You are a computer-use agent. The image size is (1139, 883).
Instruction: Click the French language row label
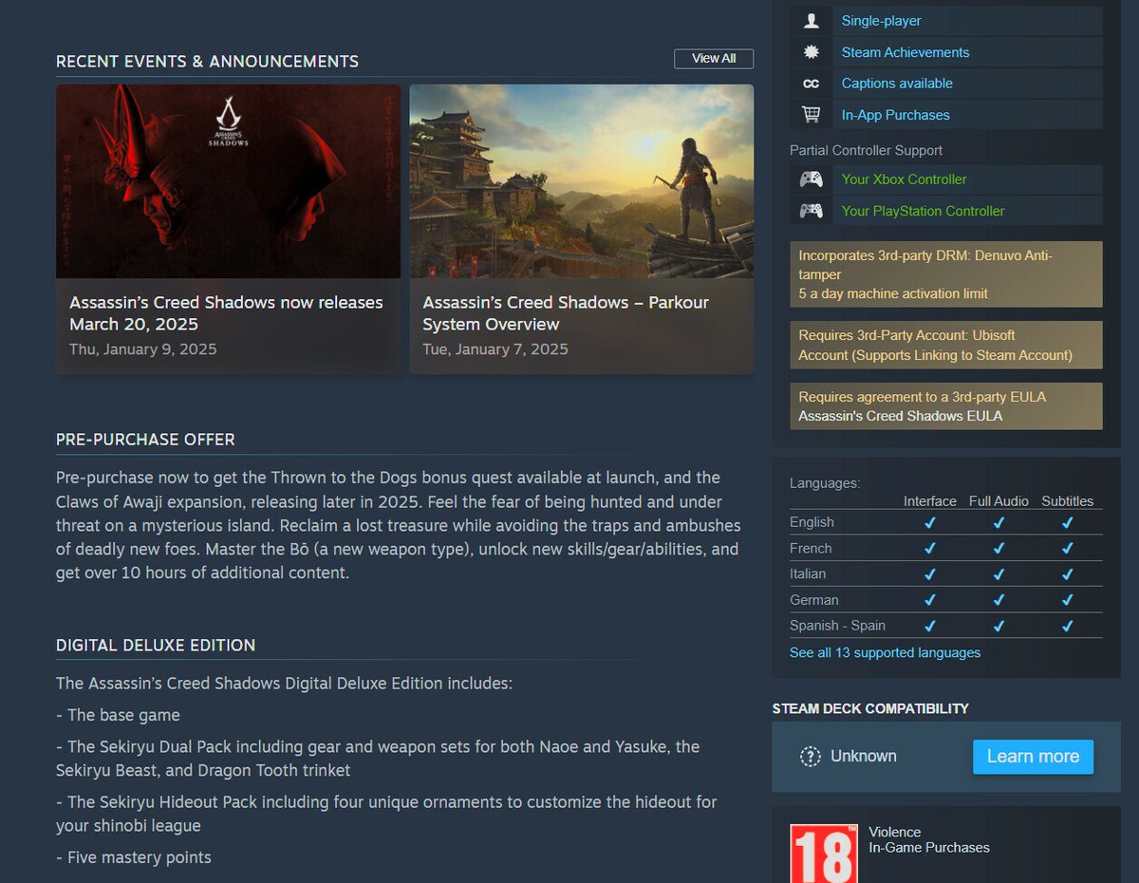pos(811,548)
